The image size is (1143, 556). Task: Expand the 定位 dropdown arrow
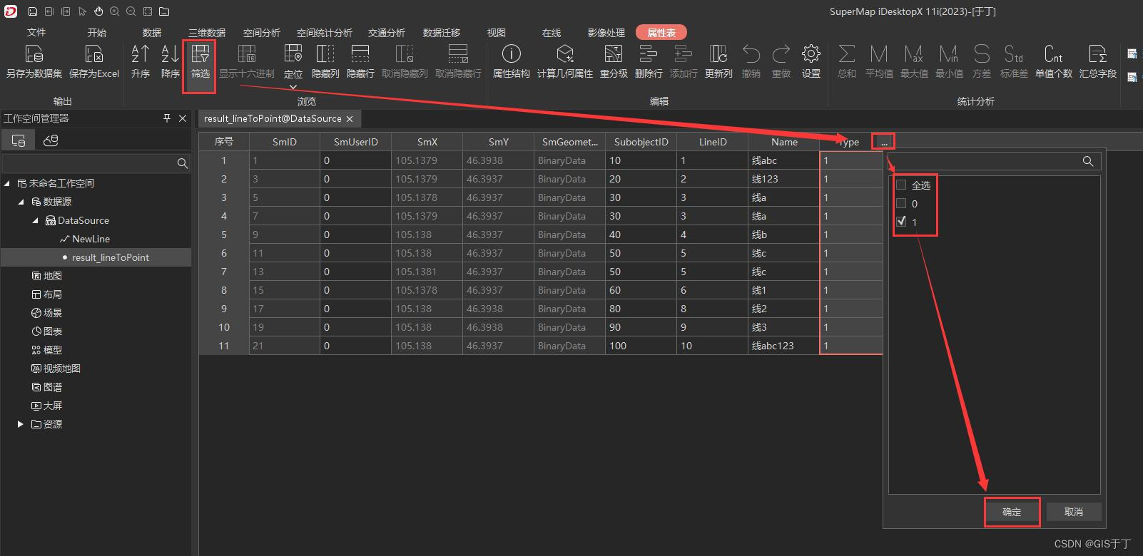click(293, 87)
